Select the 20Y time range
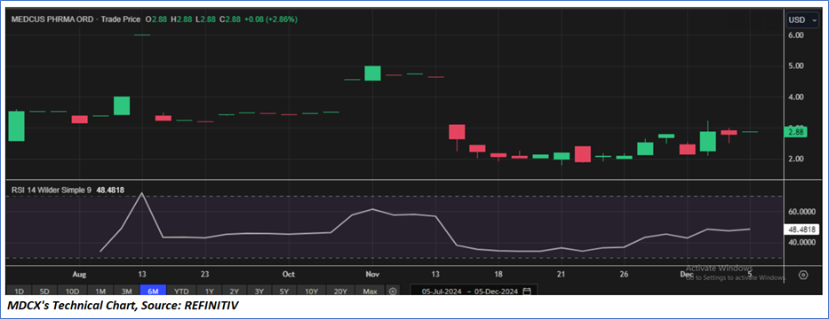829x319 pixels. point(341,291)
